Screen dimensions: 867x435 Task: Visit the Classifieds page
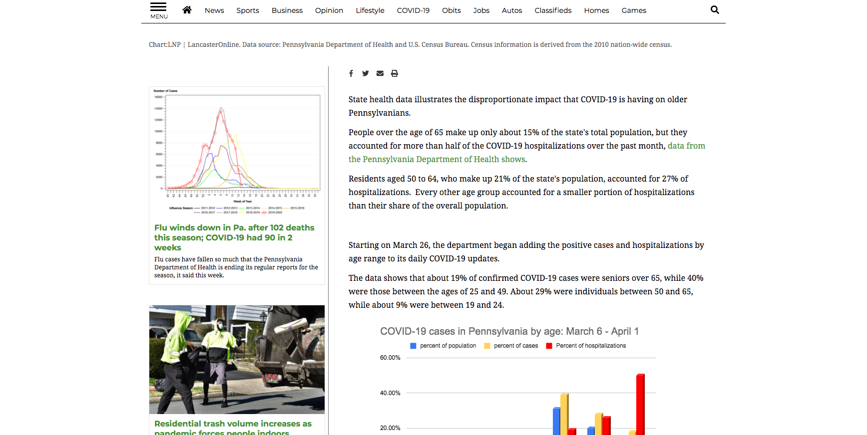[552, 10]
